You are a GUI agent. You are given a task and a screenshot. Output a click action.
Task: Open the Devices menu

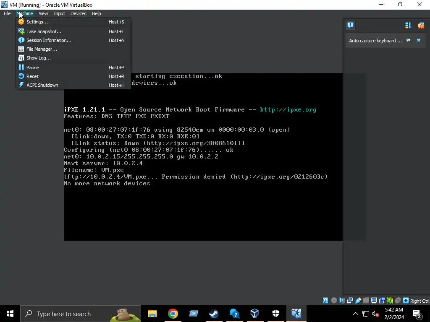click(x=78, y=13)
